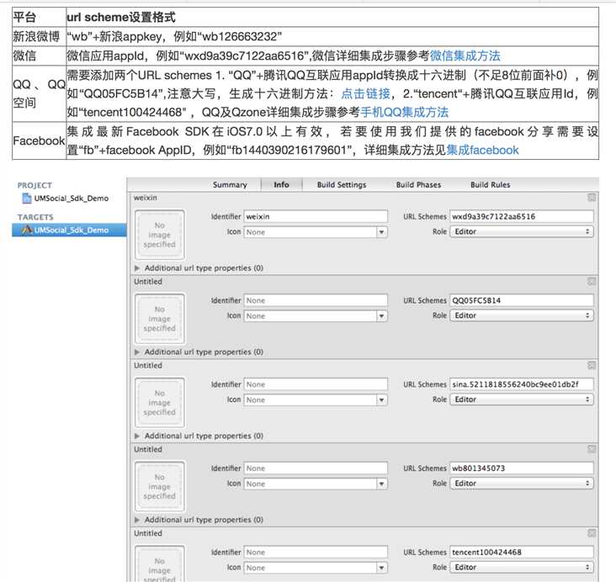The width and height of the screenshot is (616, 582).
Task: Click the Identifier field of tencent100424468 entry
Action: (316, 553)
